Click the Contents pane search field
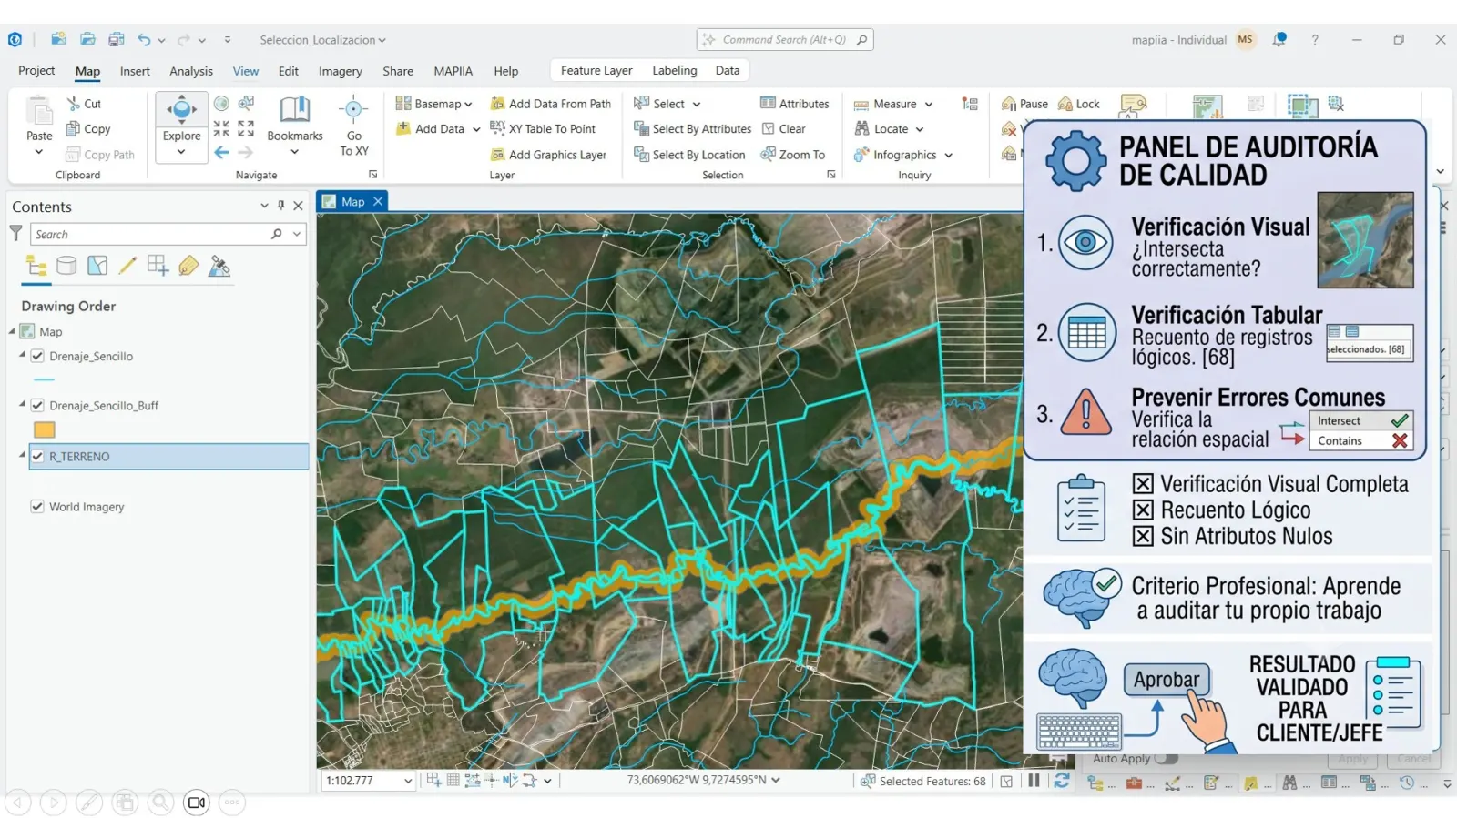 tap(150, 235)
